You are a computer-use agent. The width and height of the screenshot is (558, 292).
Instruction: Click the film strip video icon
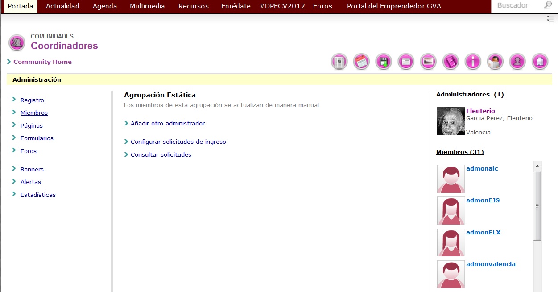point(451,62)
